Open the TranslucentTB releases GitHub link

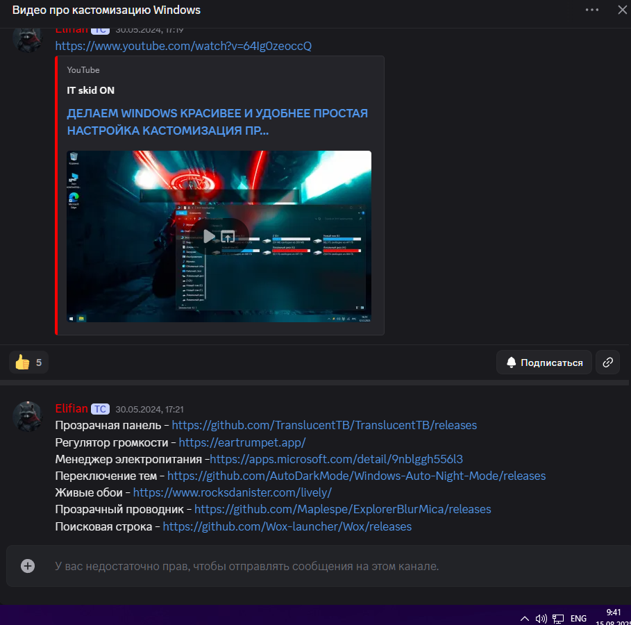coord(324,425)
